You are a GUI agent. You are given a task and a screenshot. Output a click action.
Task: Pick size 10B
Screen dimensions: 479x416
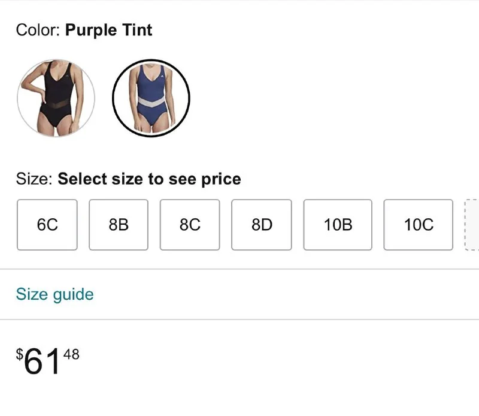tap(338, 225)
